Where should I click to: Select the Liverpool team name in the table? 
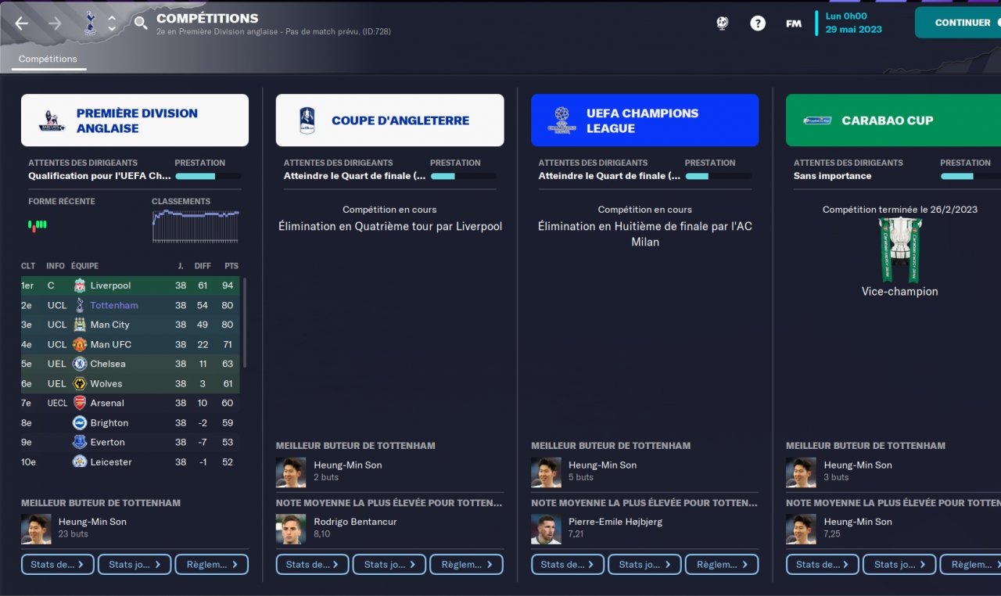point(111,285)
